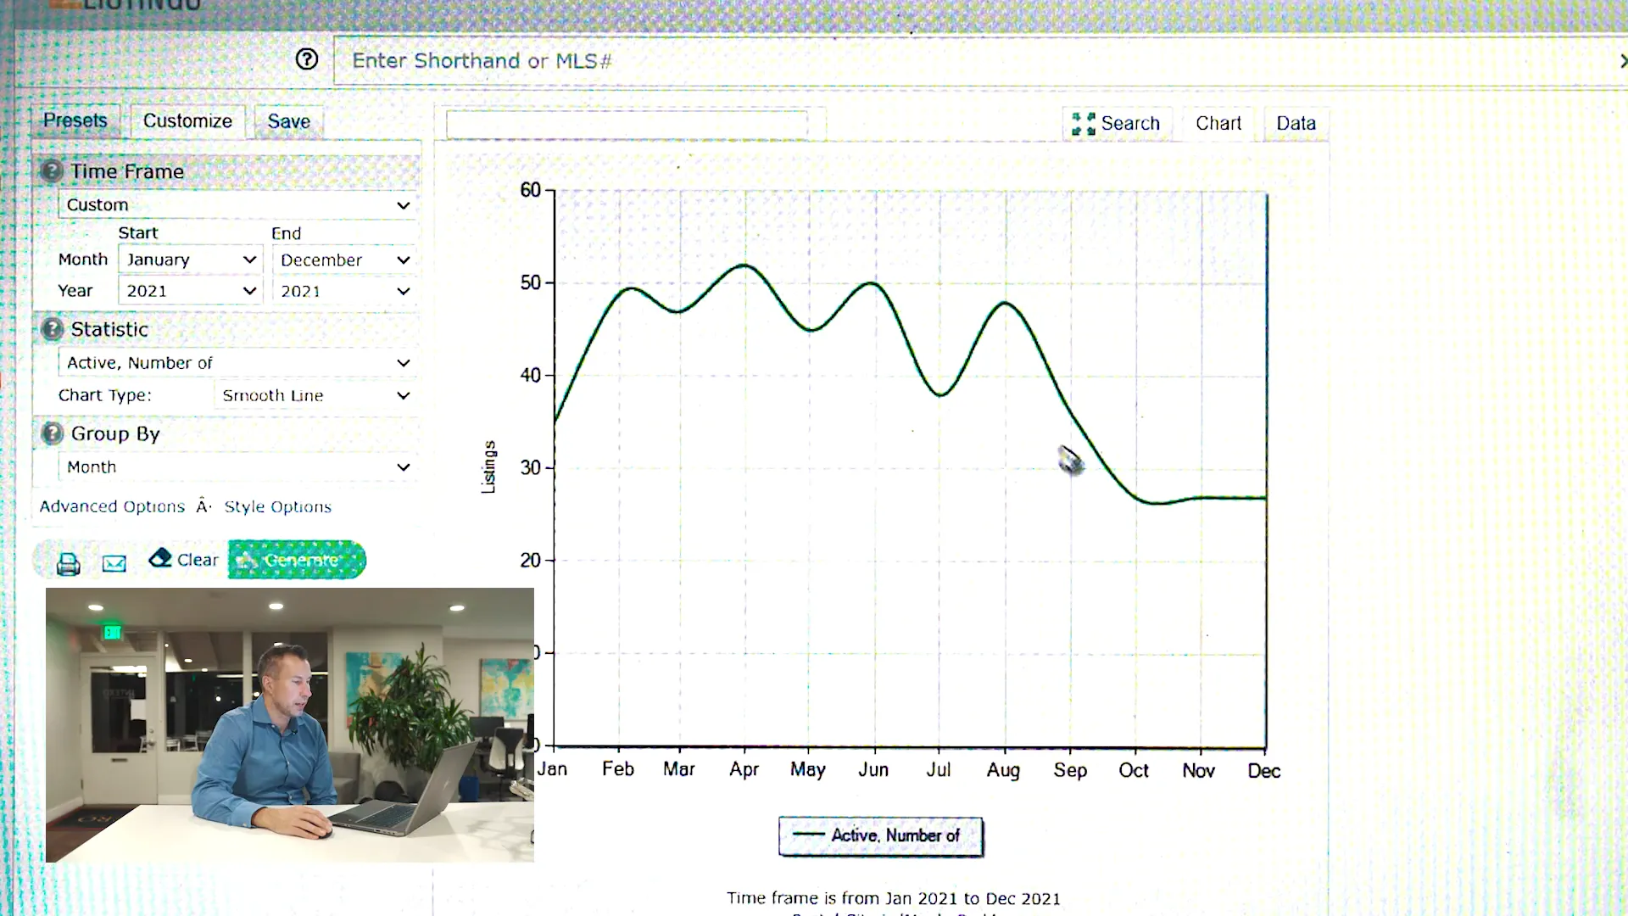The width and height of the screenshot is (1628, 916).
Task: Print the chart with the printer icon
Action: coord(69,563)
